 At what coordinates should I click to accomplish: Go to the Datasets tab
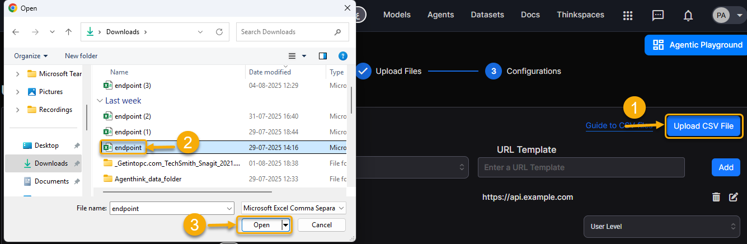click(x=487, y=15)
